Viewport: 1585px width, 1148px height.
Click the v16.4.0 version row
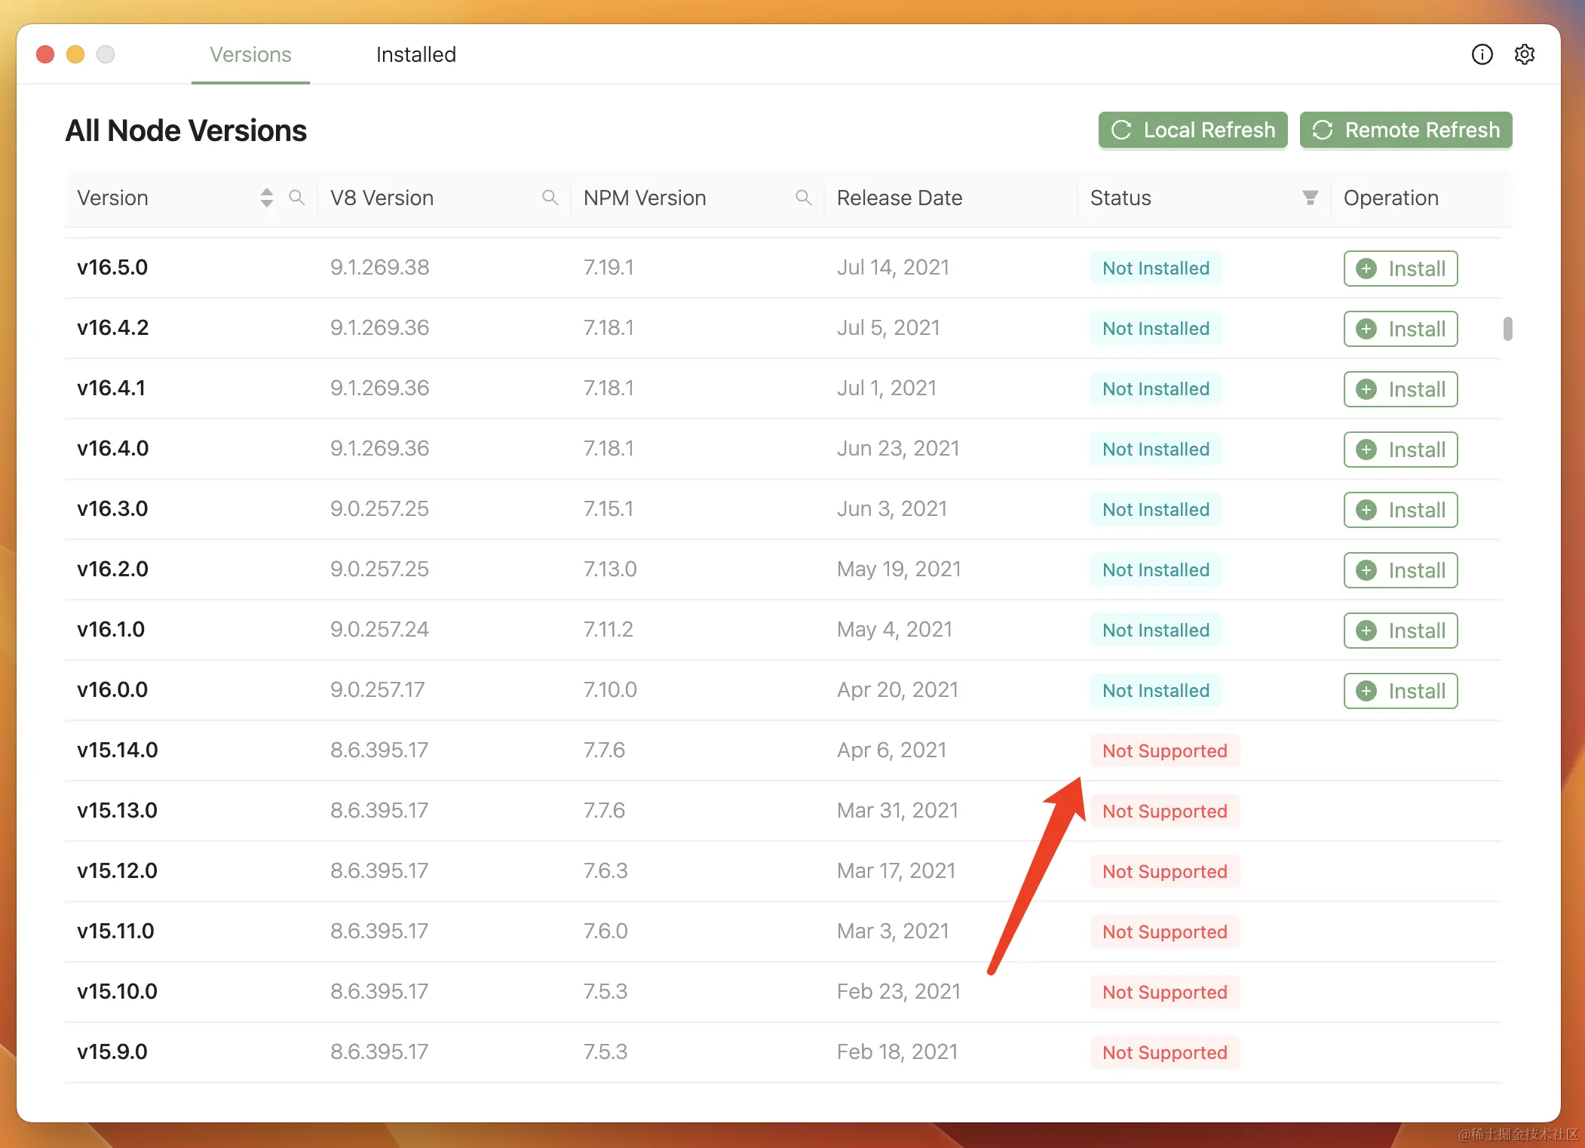[113, 449]
